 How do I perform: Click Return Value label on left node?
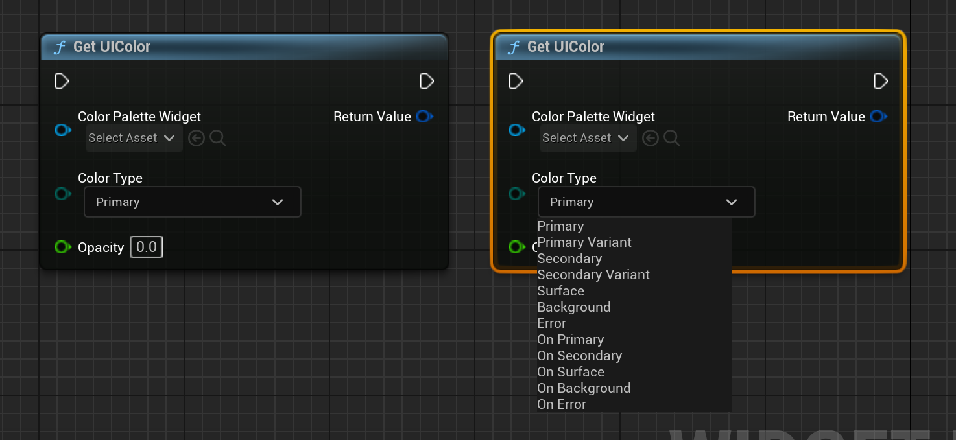click(372, 117)
